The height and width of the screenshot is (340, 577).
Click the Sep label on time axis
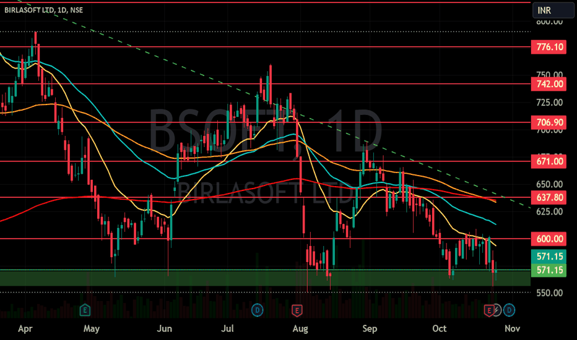[370, 328]
